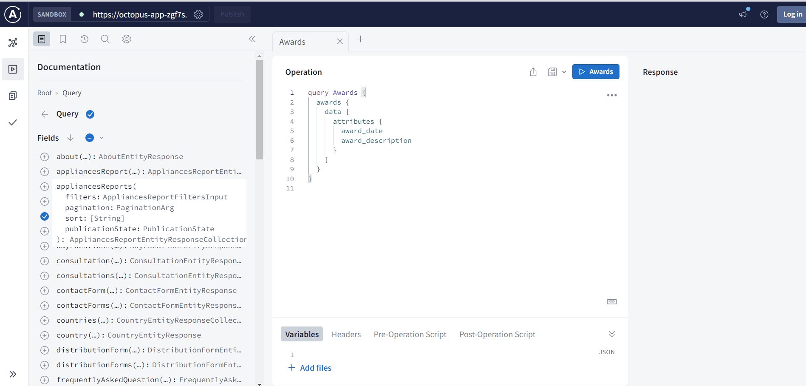This screenshot has height=386, width=806.
Task: Click the Add files link
Action: [315, 368]
